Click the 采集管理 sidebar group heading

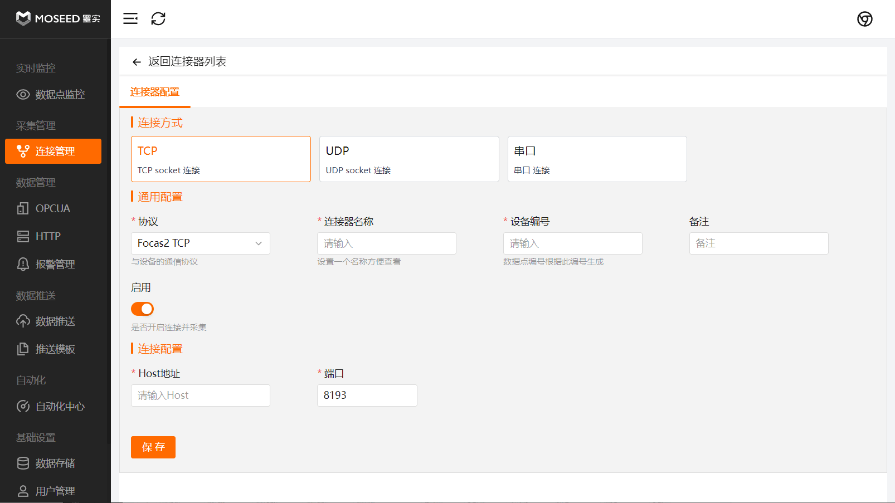pyautogui.click(x=36, y=126)
